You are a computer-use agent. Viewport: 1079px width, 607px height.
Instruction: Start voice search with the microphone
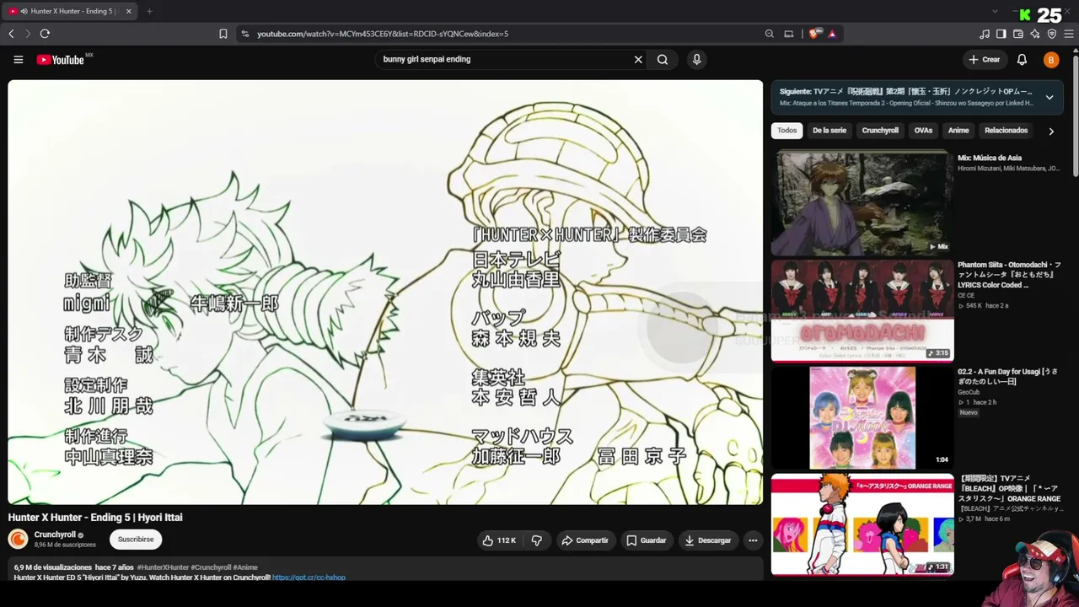[696, 60]
